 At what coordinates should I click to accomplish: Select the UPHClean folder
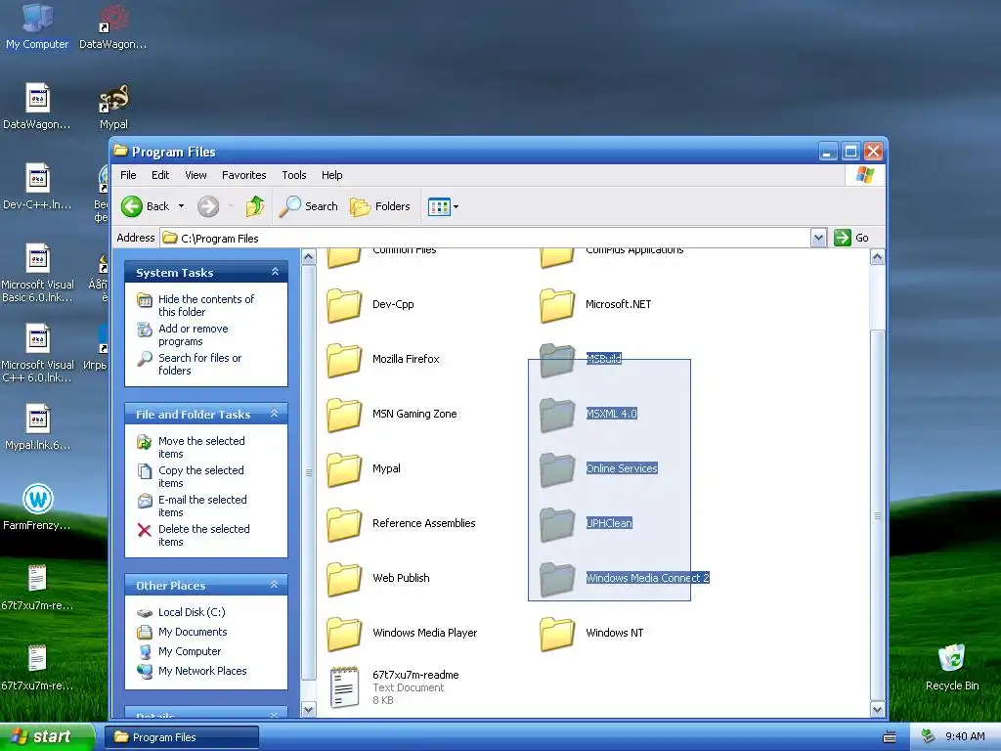pos(587,524)
